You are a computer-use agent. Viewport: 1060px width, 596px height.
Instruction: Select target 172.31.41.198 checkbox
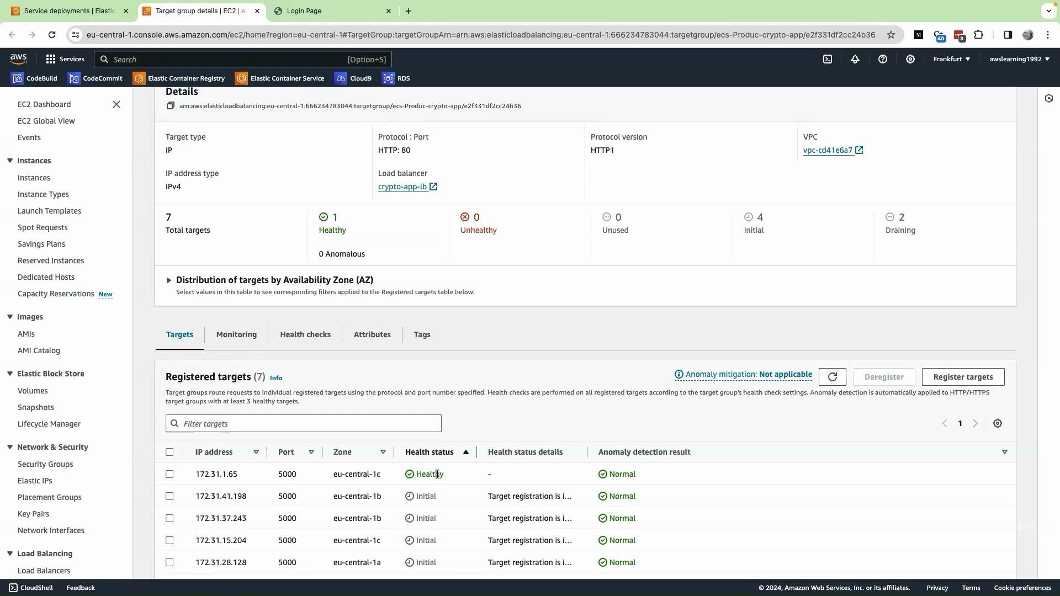click(x=169, y=496)
